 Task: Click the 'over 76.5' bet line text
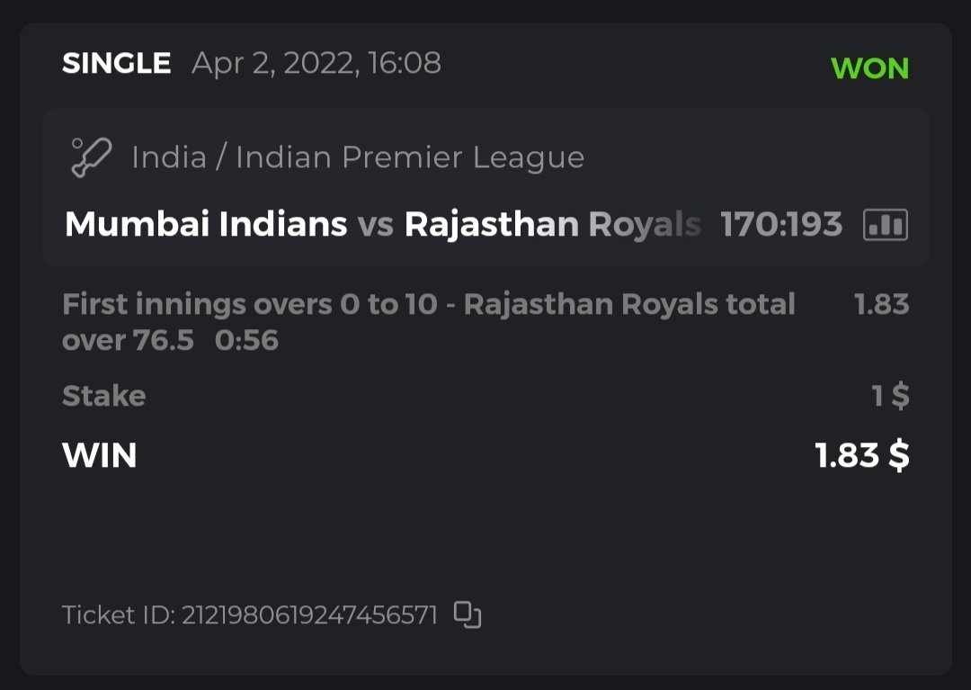coord(128,340)
